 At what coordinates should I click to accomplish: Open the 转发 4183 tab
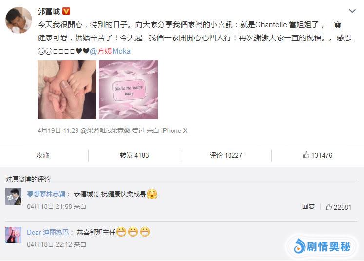pos(134,155)
